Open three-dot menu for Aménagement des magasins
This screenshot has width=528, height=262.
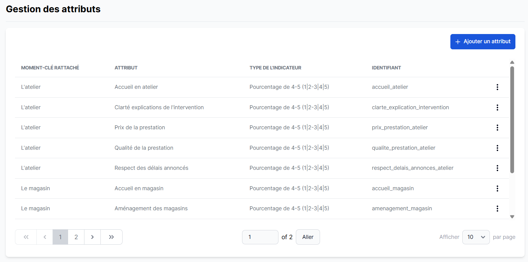[497, 209]
